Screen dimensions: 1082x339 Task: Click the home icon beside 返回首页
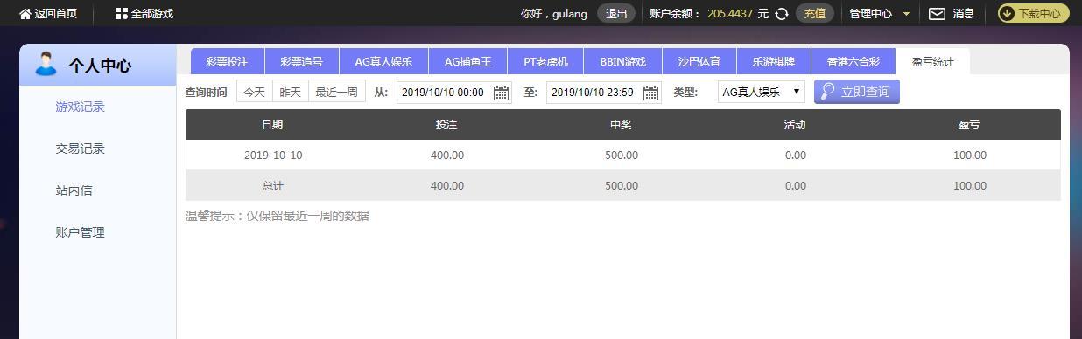tap(25, 14)
